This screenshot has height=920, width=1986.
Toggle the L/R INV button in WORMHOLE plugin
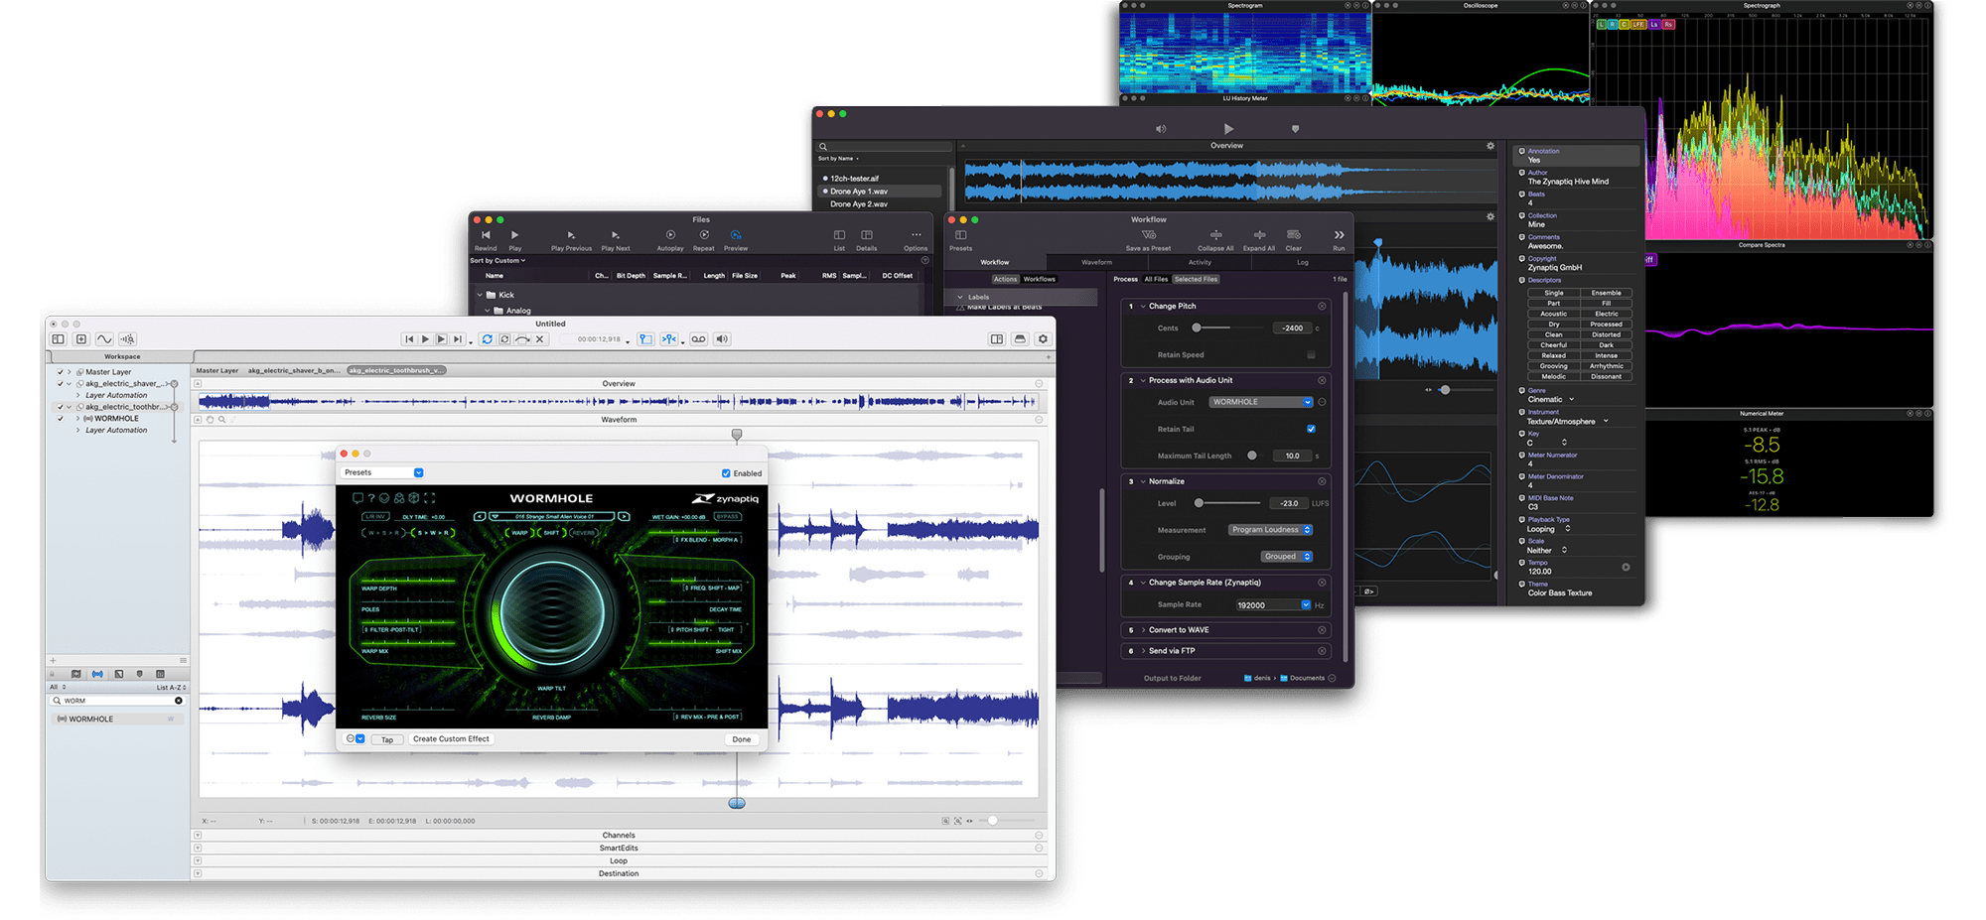point(374,517)
